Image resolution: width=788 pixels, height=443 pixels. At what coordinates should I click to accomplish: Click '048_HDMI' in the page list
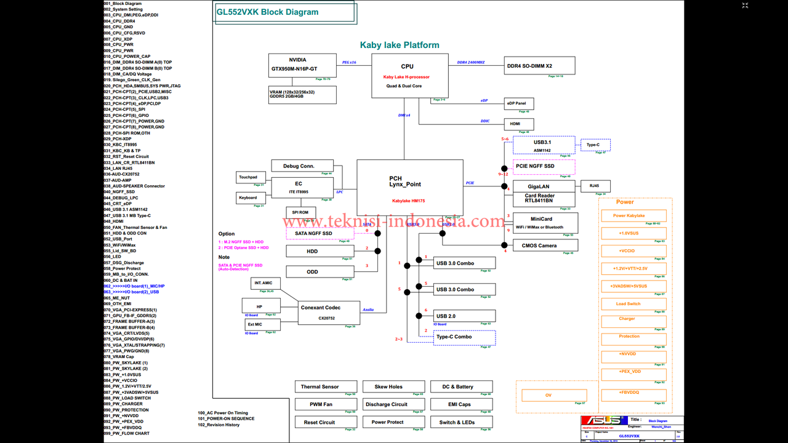tap(114, 221)
